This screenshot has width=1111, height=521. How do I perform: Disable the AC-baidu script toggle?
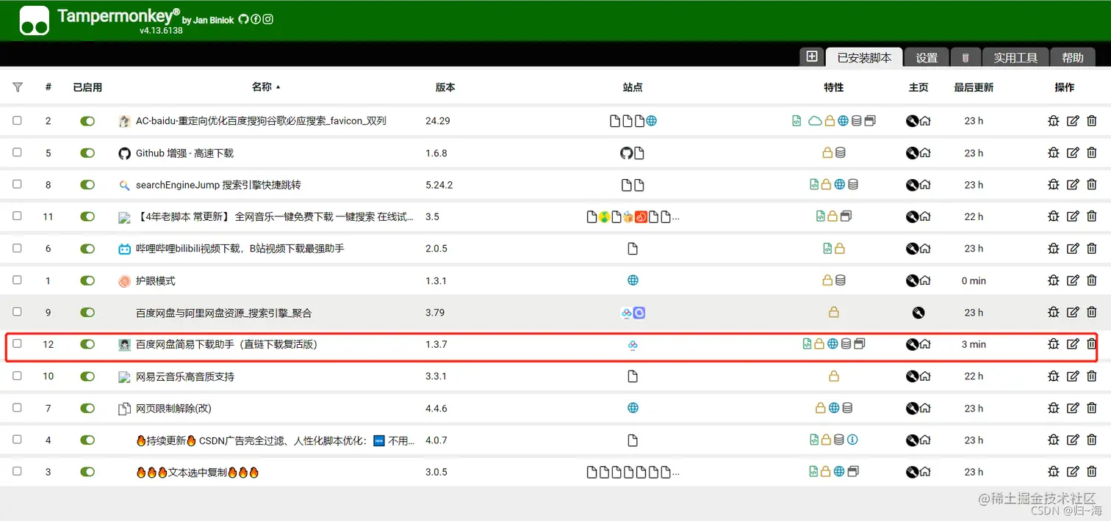click(87, 121)
